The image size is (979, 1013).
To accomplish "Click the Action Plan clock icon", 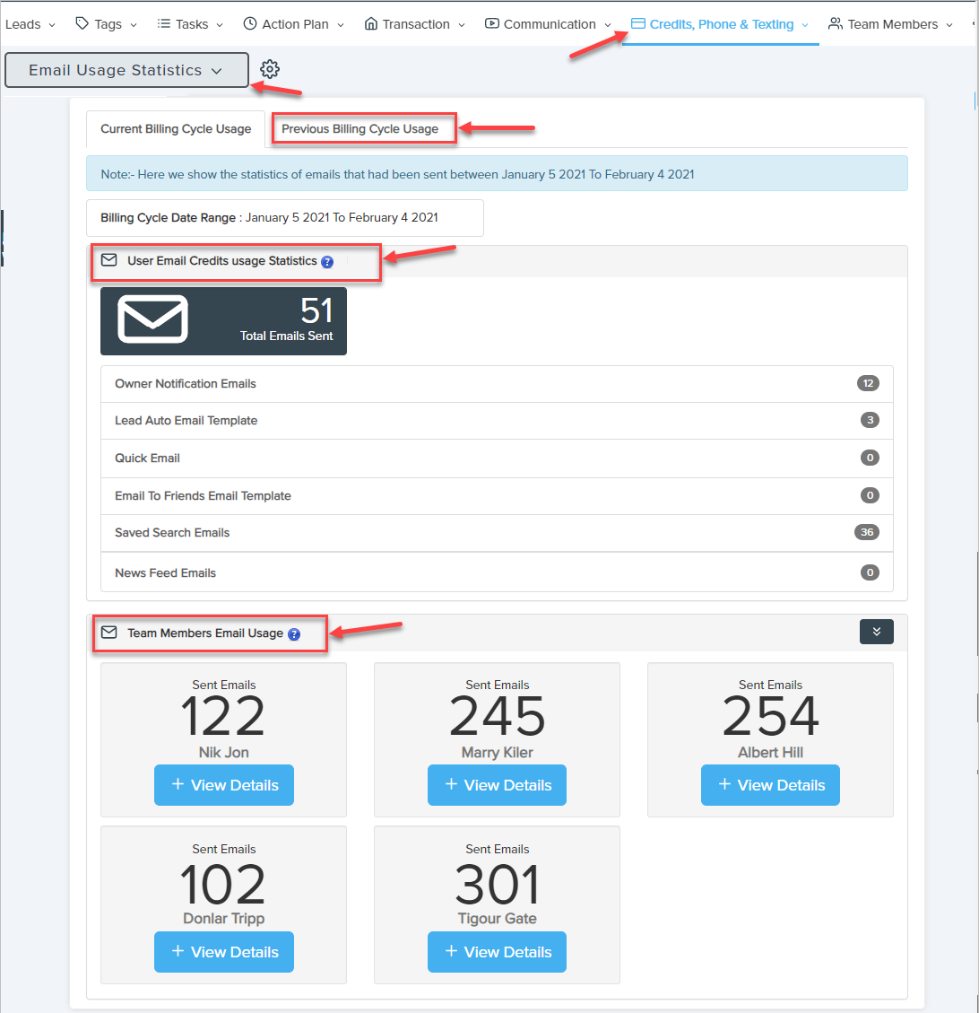I will pos(250,23).
